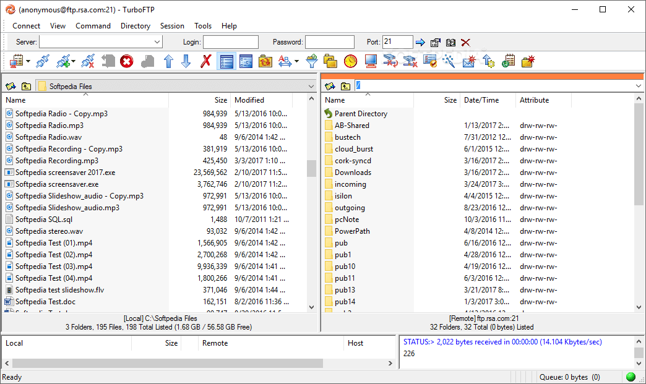The image size is (646, 384).
Task: Open dropdown arrow beside plug-plus icon
Action: point(73,62)
